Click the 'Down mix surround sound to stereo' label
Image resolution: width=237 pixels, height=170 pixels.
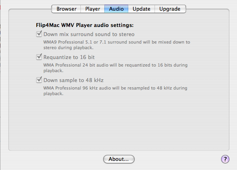coord(89,34)
